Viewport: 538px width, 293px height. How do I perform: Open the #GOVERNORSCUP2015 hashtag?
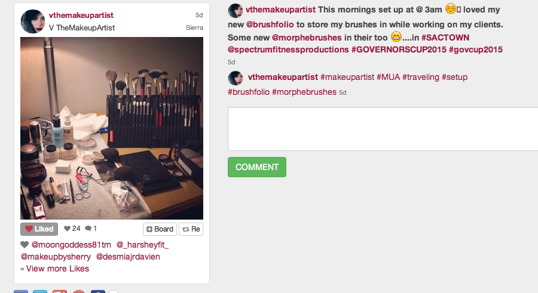tap(399, 50)
